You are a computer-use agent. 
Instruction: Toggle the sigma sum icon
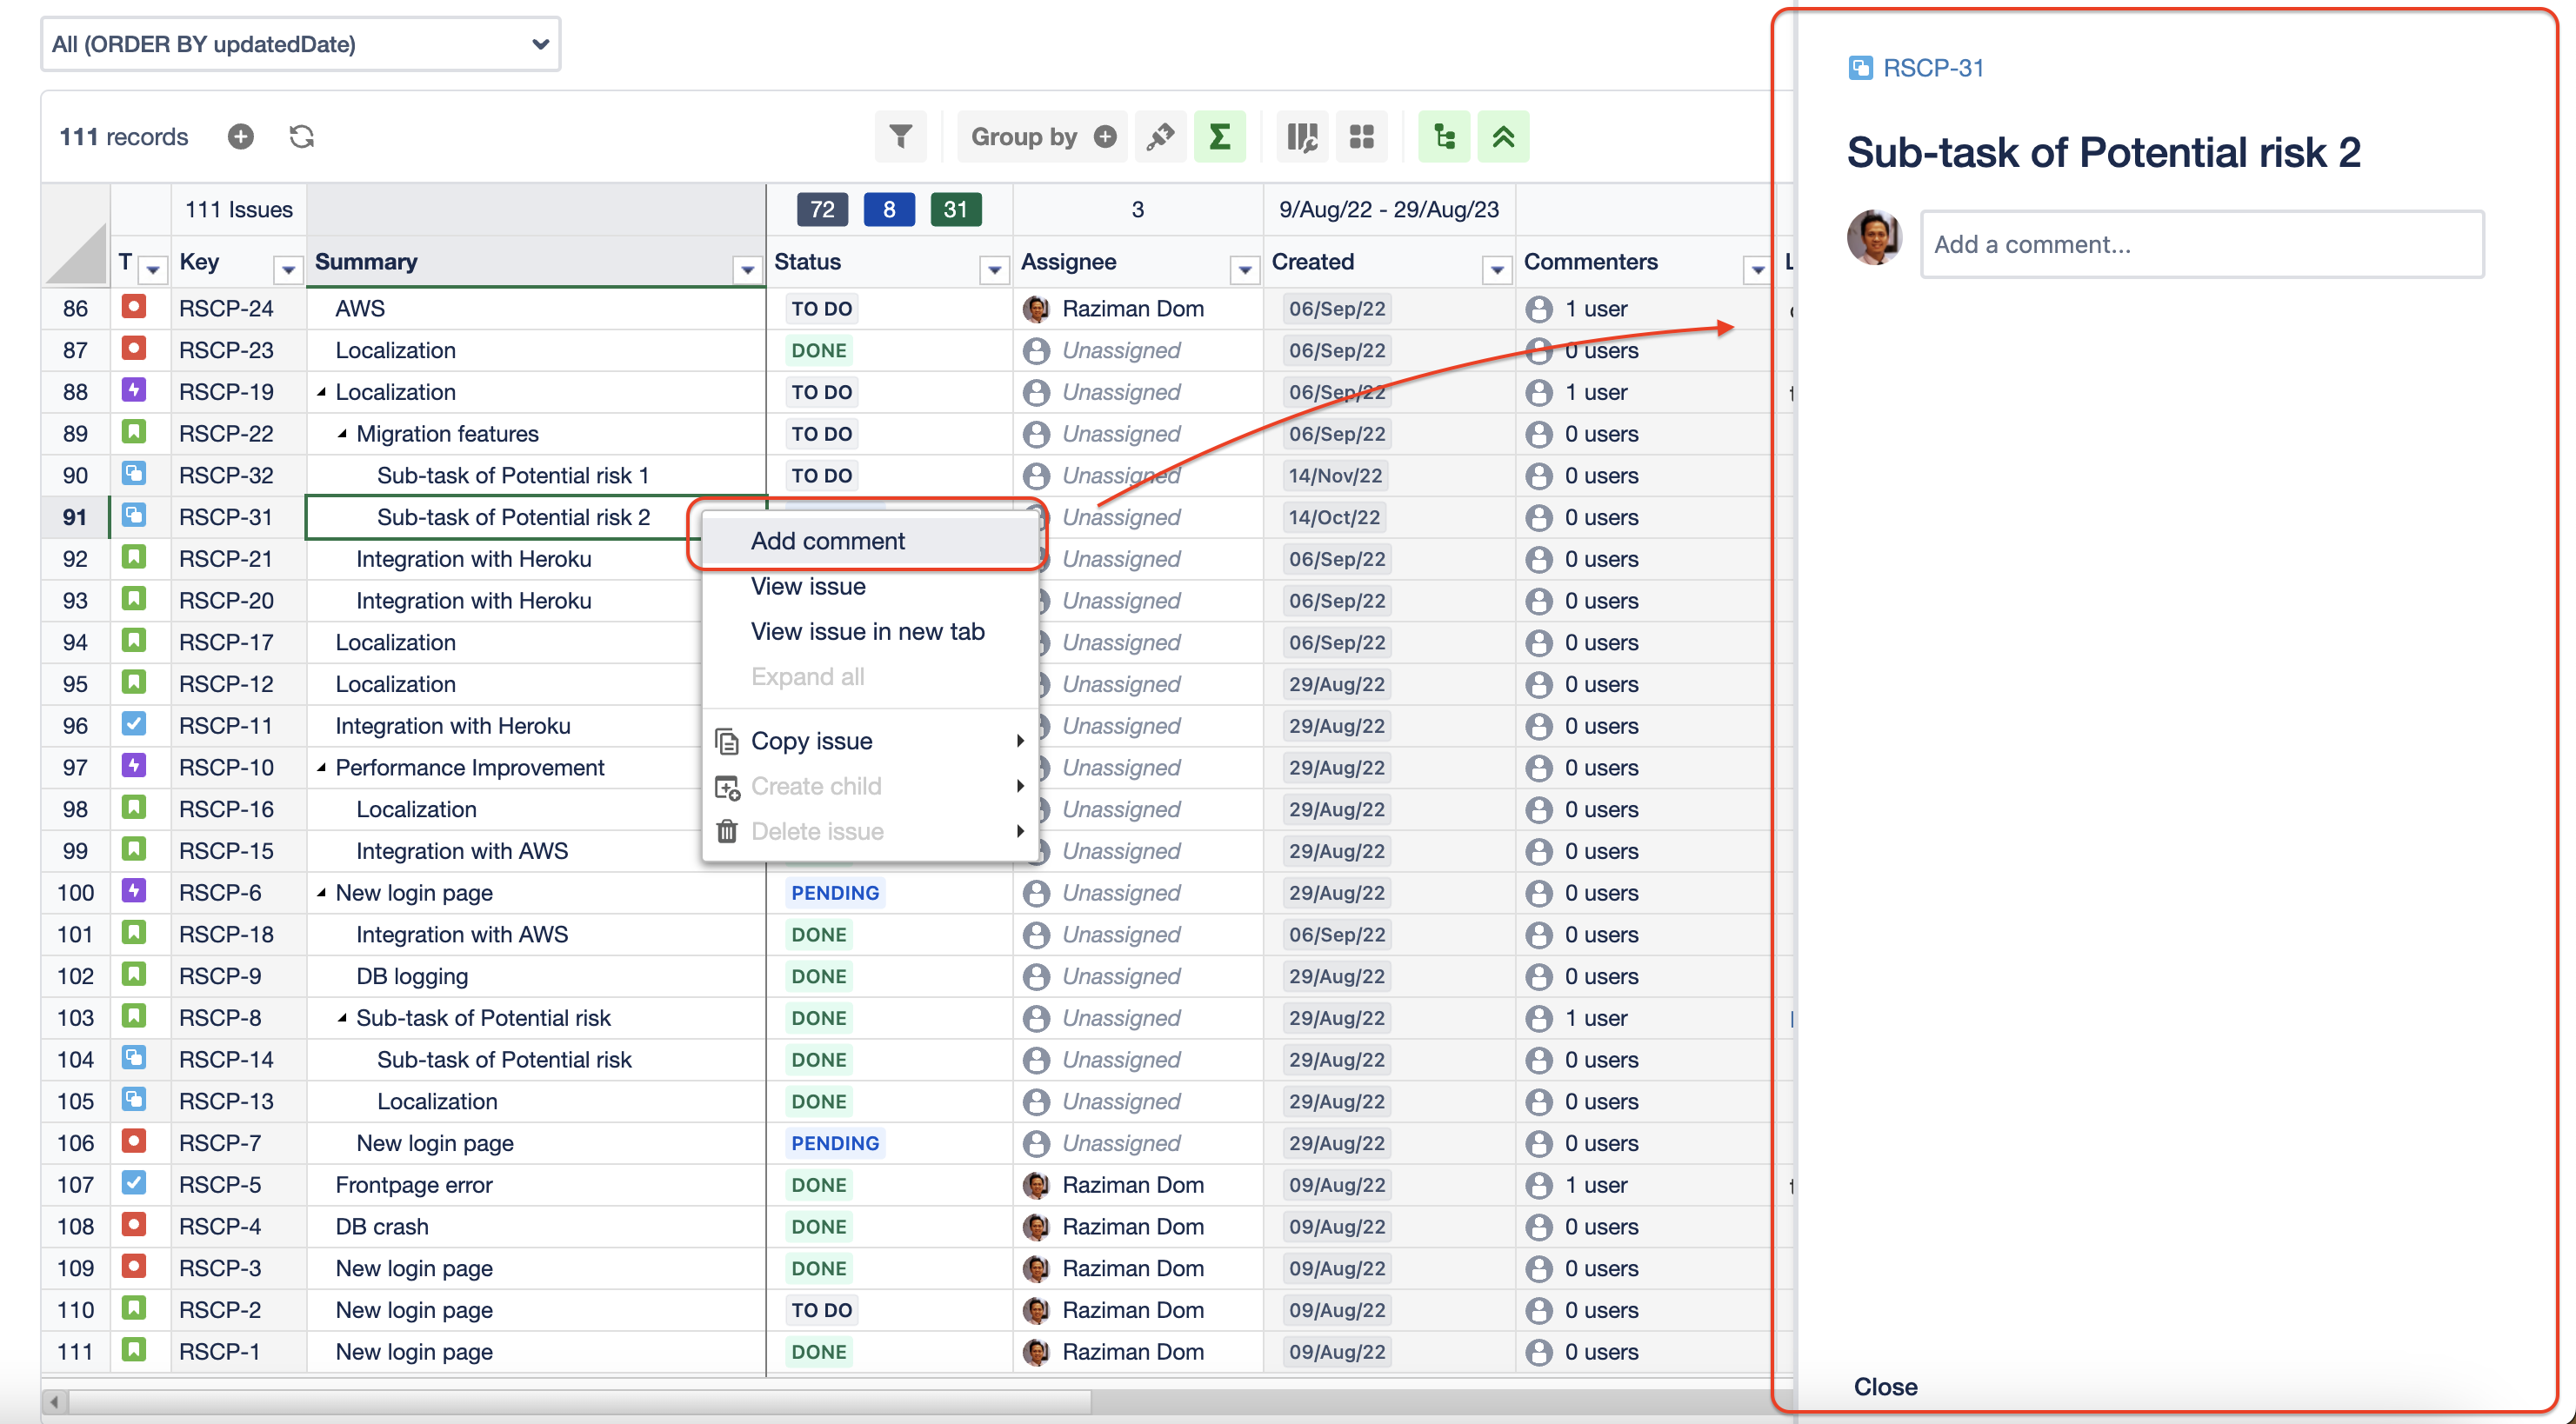click(x=1219, y=136)
